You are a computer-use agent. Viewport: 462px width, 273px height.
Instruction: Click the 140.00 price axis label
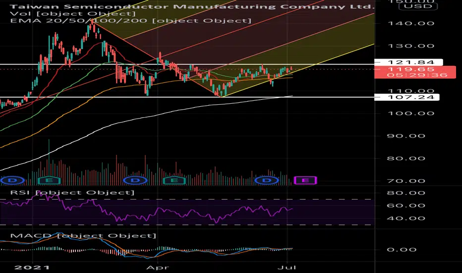[x=411, y=23]
